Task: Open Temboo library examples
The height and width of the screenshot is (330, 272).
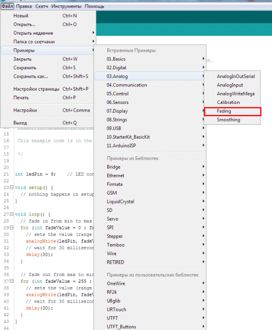Action: tap(150, 245)
